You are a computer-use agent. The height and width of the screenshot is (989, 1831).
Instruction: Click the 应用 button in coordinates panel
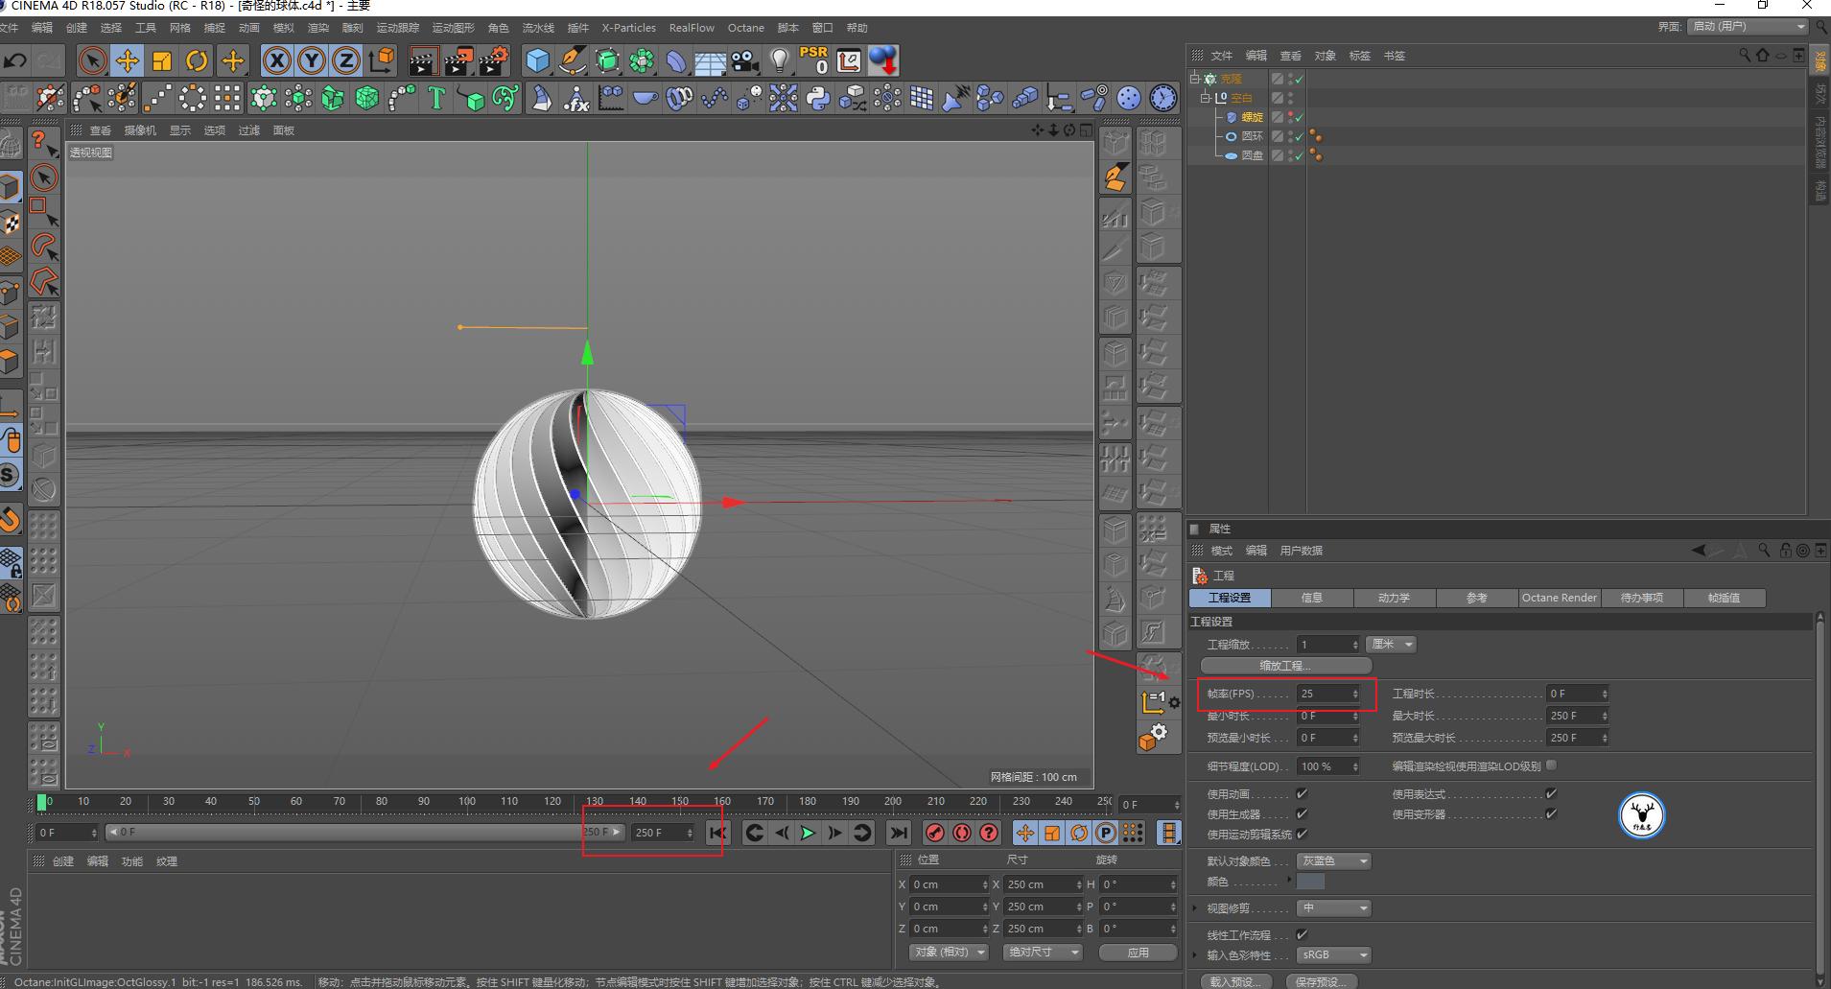coord(1138,952)
